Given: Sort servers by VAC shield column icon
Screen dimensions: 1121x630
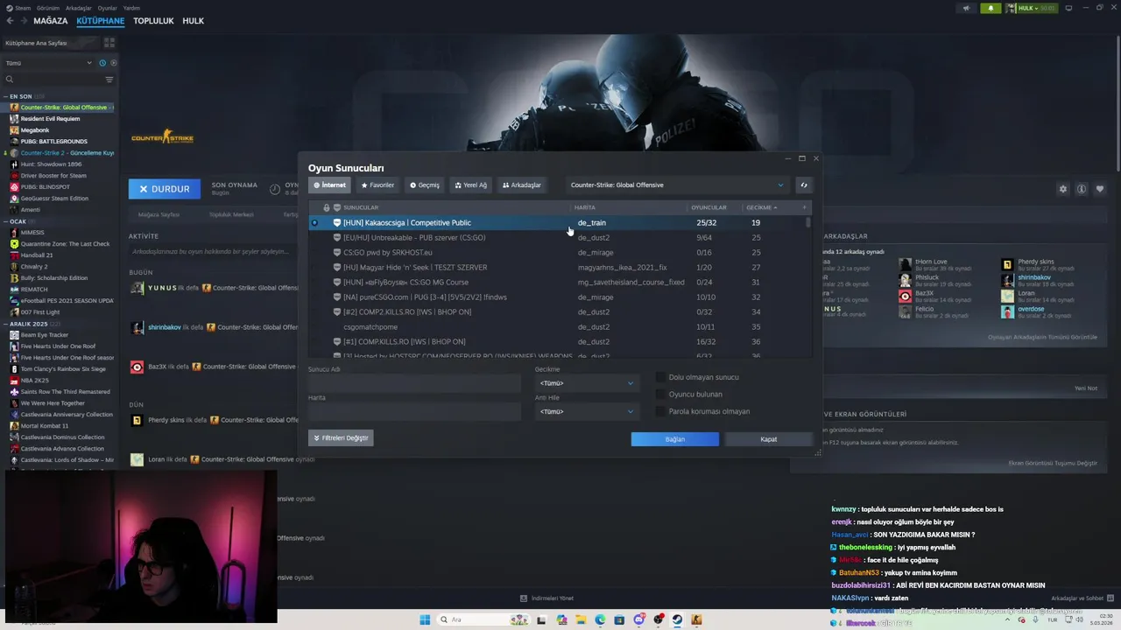Looking at the screenshot, I should pyautogui.click(x=337, y=207).
